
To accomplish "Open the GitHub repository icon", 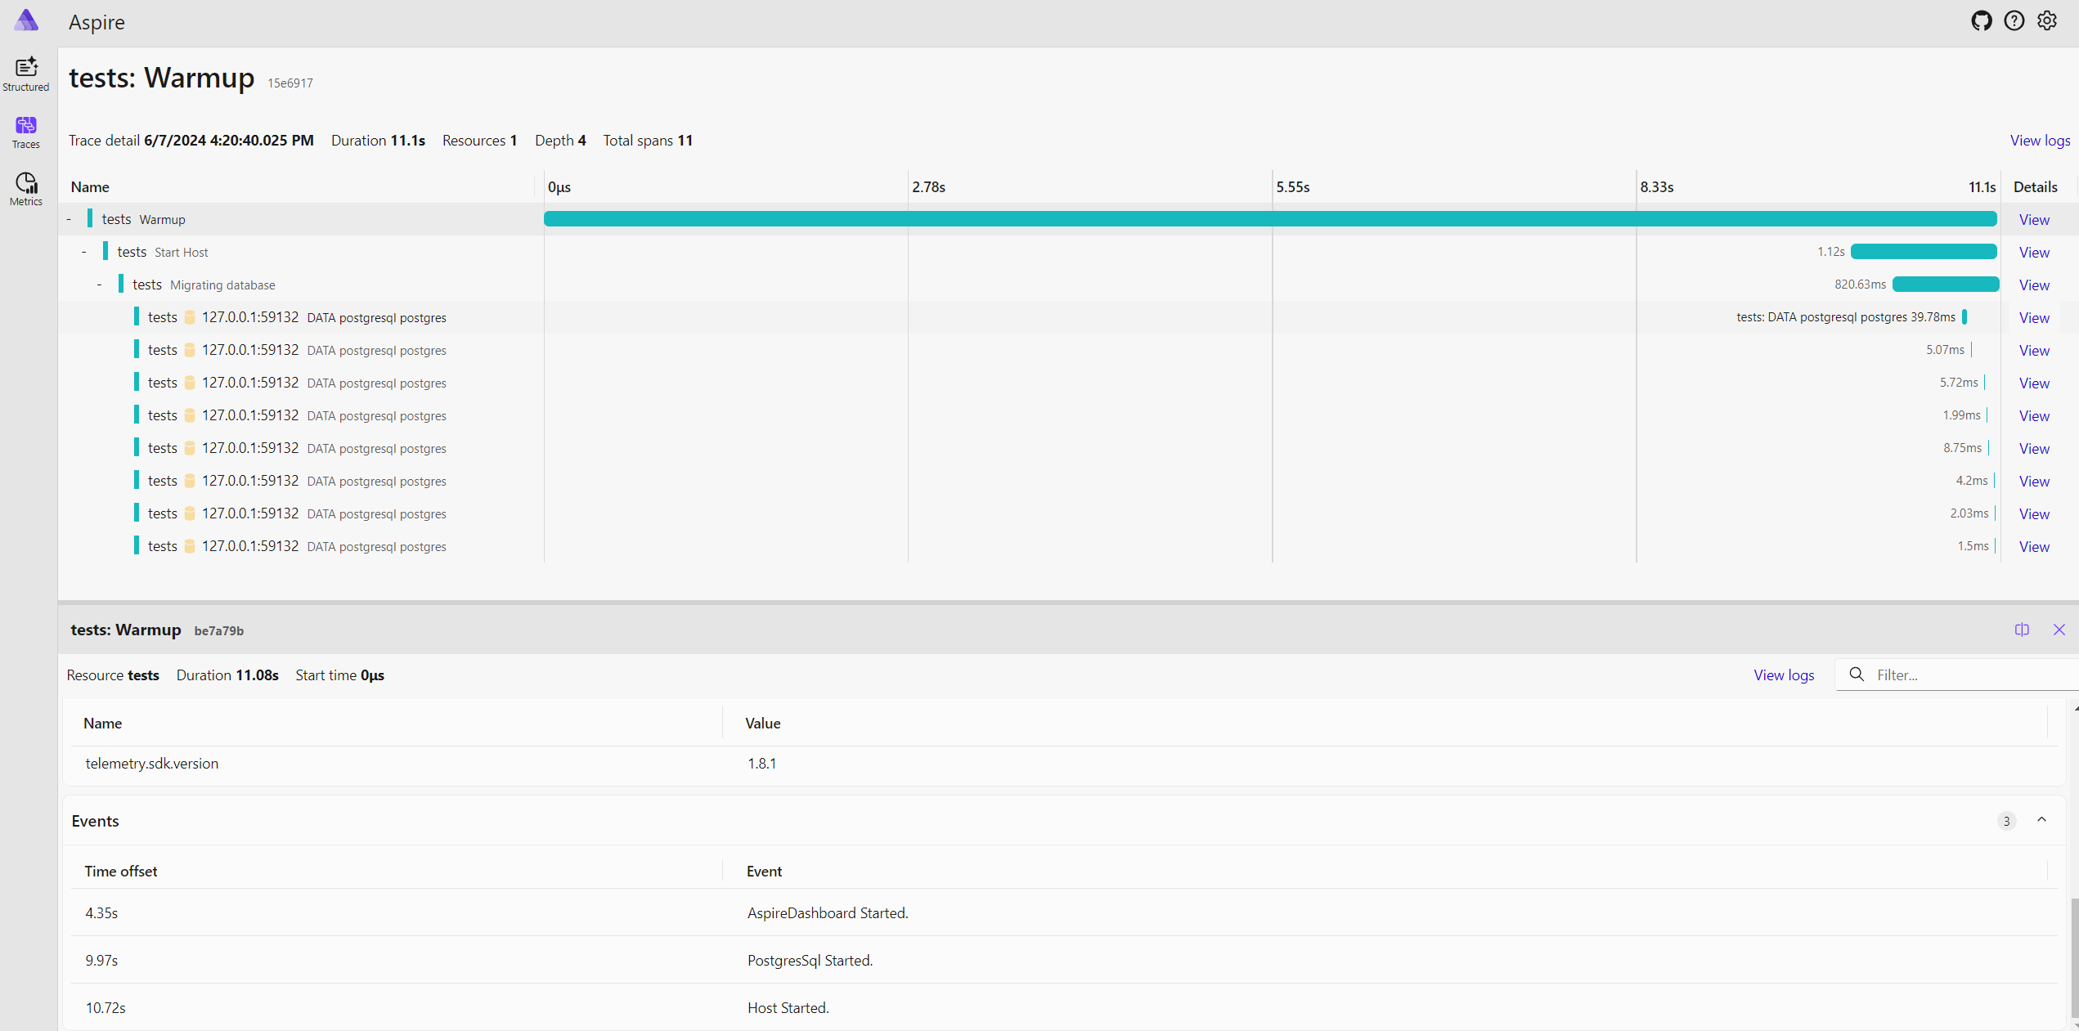I will coord(1981,21).
